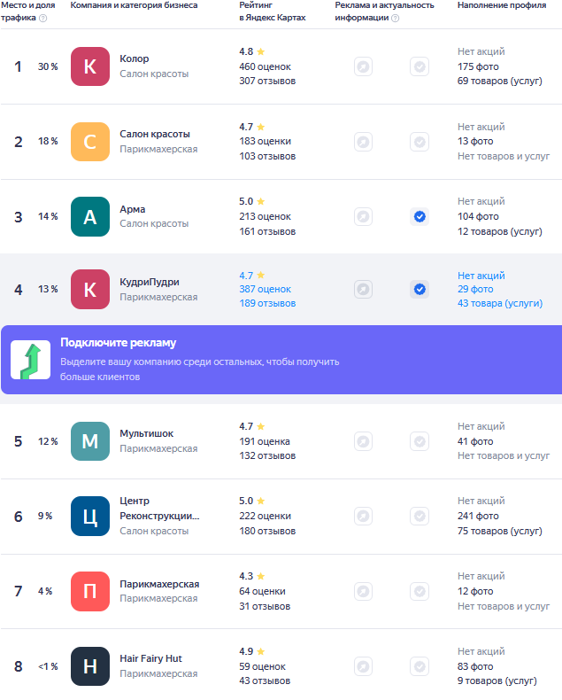This screenshot has width=562, height=700.
Task: Click the red 'П' avatar of Парикмахерская
Action: [x=89, y=592]
